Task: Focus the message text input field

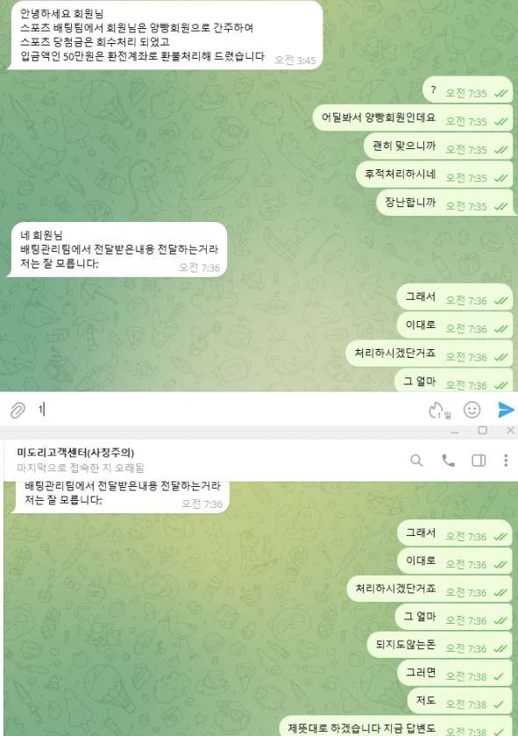Action: [230, 410]
